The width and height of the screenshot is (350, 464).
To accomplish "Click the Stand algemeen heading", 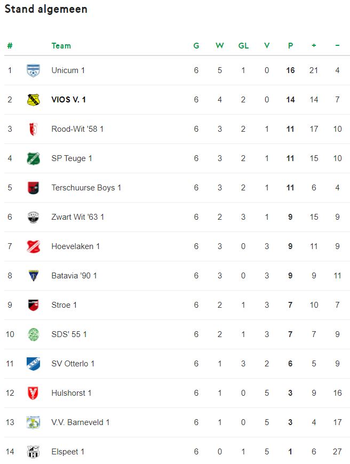I will 46,9.
